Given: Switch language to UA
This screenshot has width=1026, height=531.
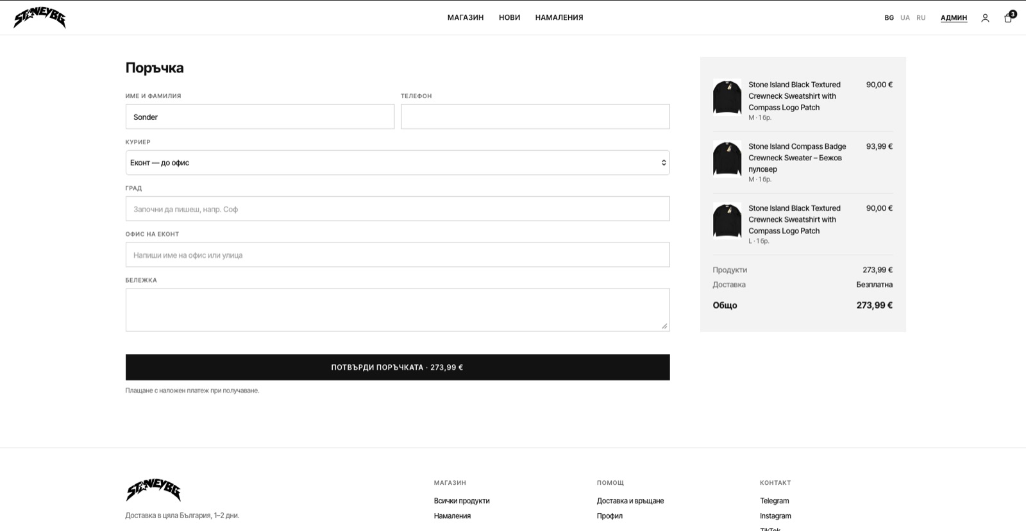Looking at the screenshot, I should point(905,18).
